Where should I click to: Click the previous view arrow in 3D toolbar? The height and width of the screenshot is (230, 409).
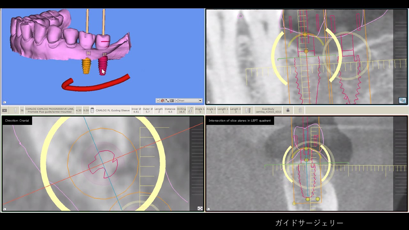point(158,101)
